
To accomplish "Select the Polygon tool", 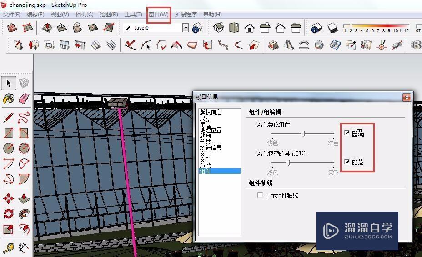I will click(24, 148).
